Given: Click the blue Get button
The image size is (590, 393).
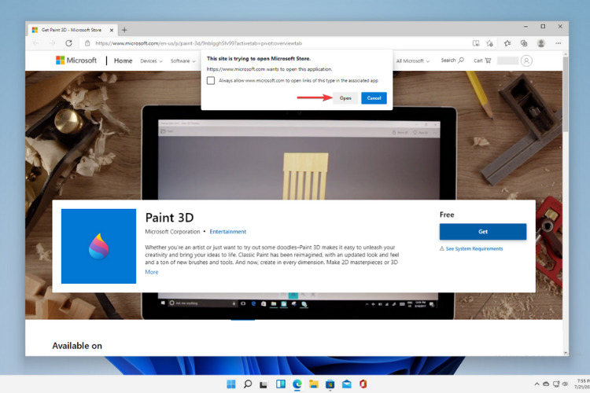Looking at the screenshot, I should 483,232.
